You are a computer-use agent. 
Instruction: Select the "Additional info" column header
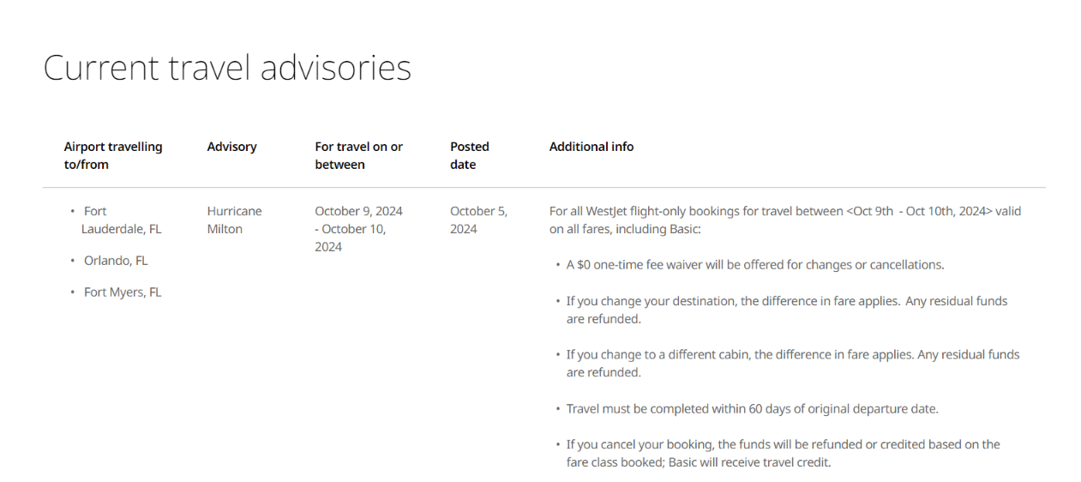pyautogui.click(x=592, y=147)
